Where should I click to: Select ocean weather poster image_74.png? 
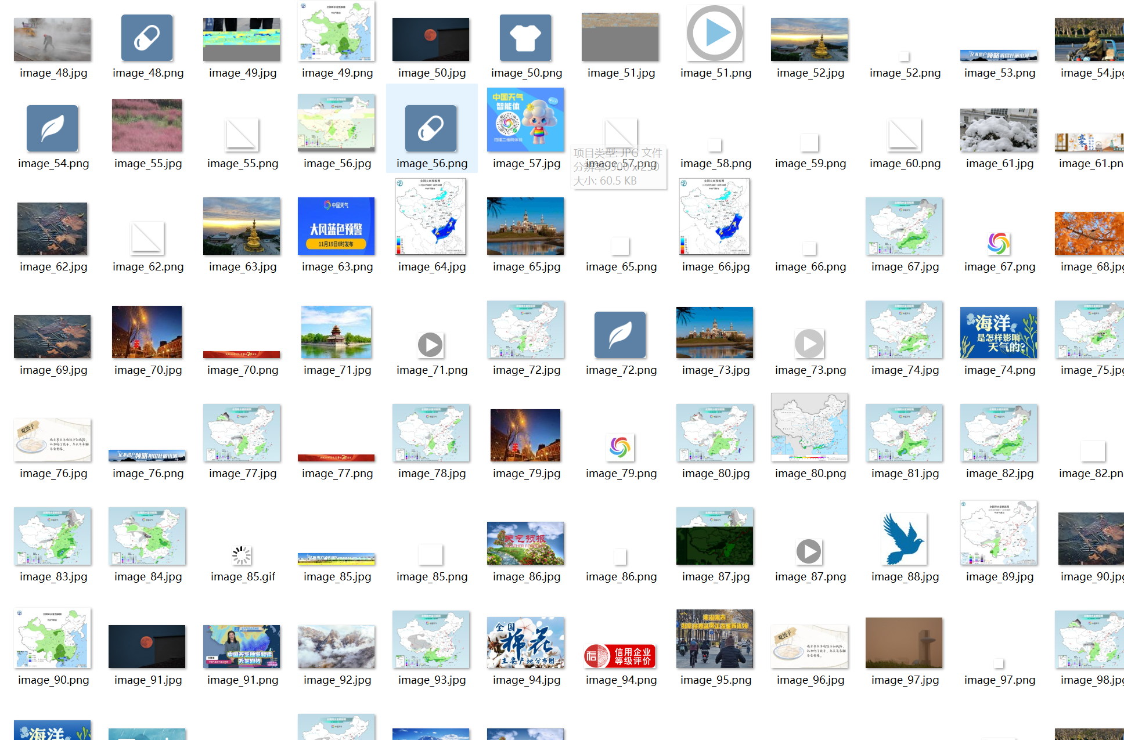tap(999, 333)
